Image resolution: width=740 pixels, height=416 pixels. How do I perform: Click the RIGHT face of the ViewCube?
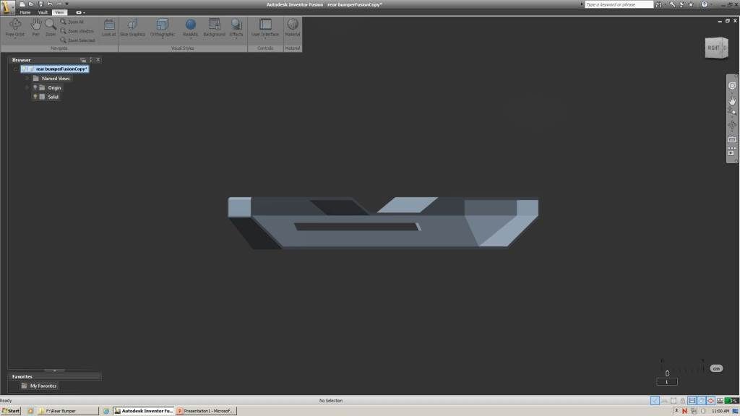(713, 48)
